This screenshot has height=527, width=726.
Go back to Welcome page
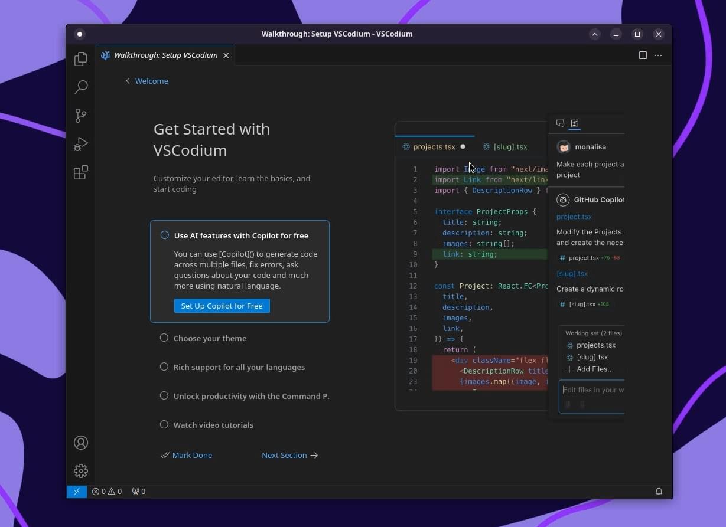146,81
